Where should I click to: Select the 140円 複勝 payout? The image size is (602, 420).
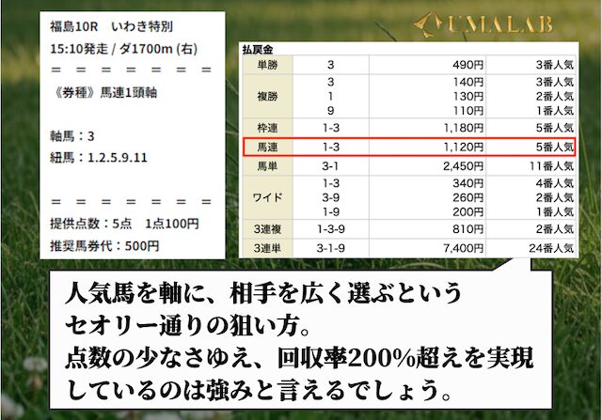(x=467, y=82)
